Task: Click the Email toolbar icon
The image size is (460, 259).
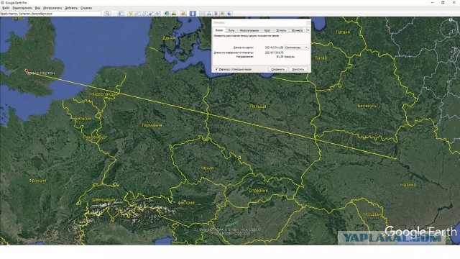Action: (x=202, y=13)
